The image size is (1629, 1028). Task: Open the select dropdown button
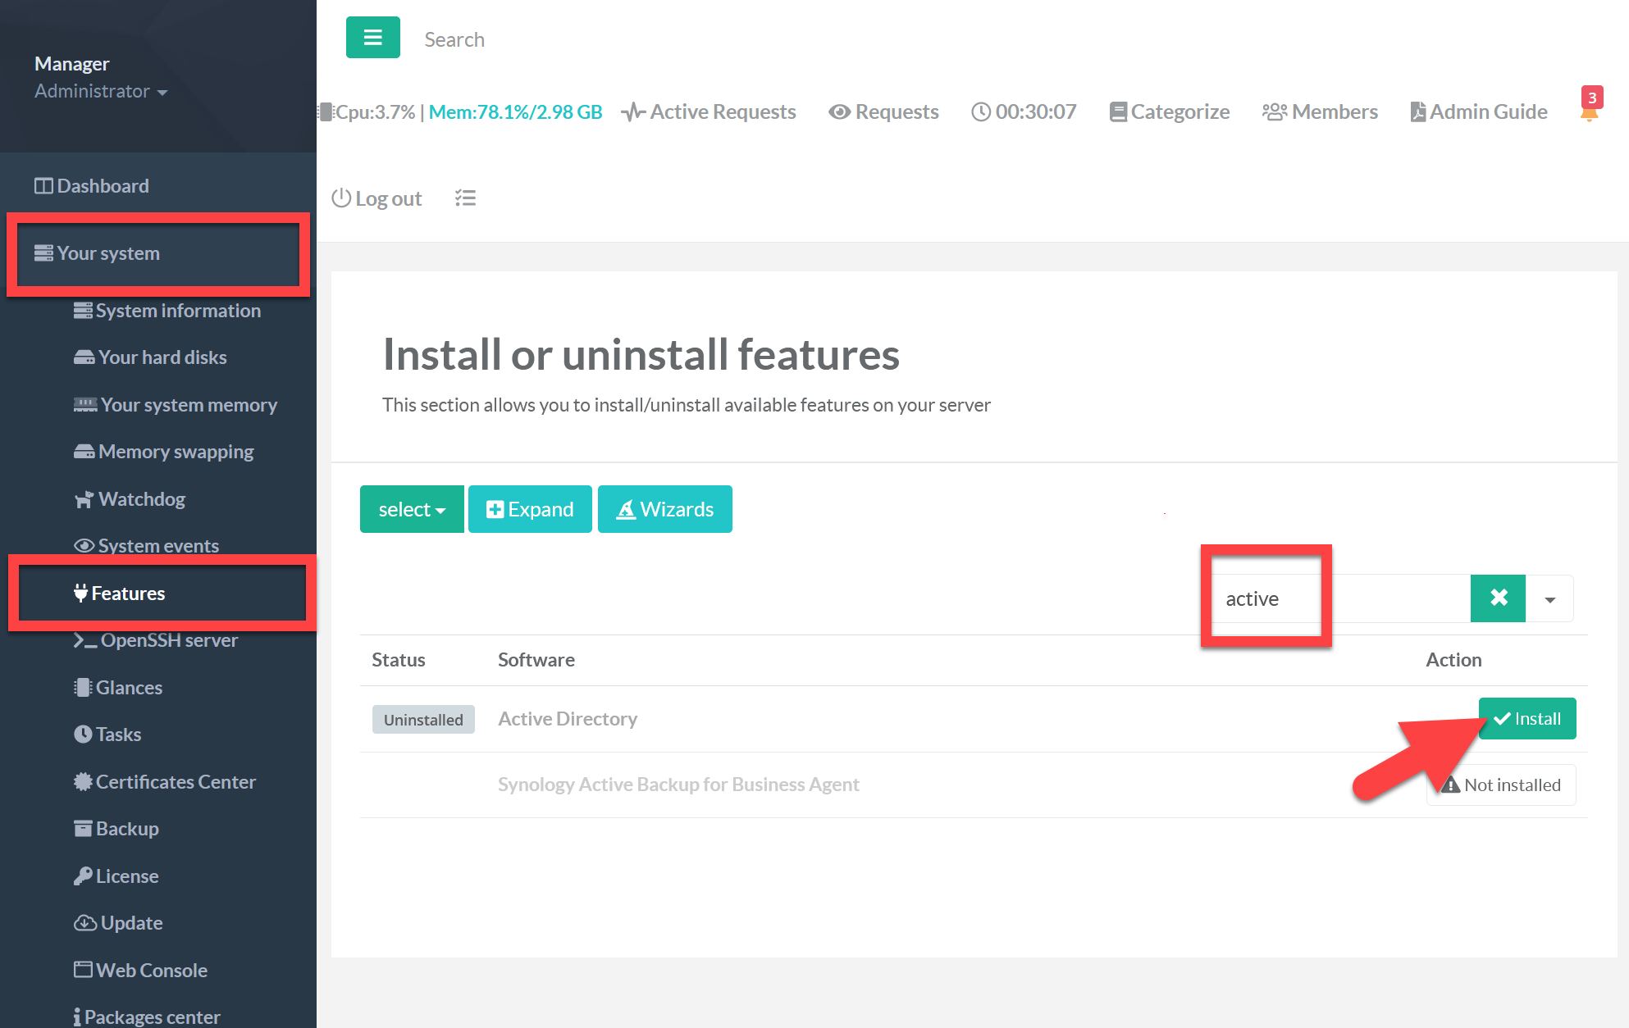pos(412,510)
